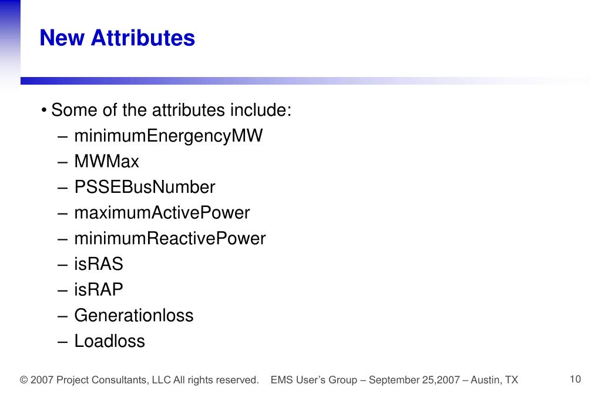Click the MWMax attribute text
601x401 pixels.
coord(106,161)
